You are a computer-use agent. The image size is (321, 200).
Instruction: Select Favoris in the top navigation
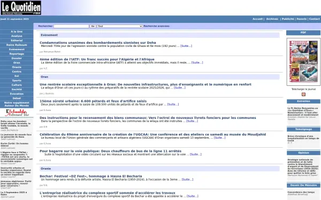(x=302, y=19)
